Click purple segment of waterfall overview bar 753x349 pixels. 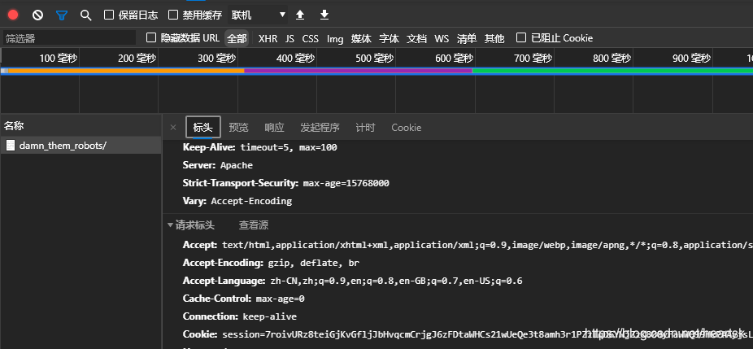359,71
